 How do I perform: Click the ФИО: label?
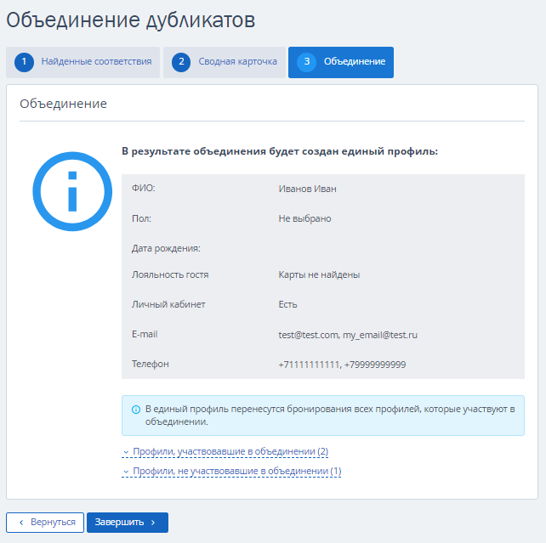pos(144,188)
